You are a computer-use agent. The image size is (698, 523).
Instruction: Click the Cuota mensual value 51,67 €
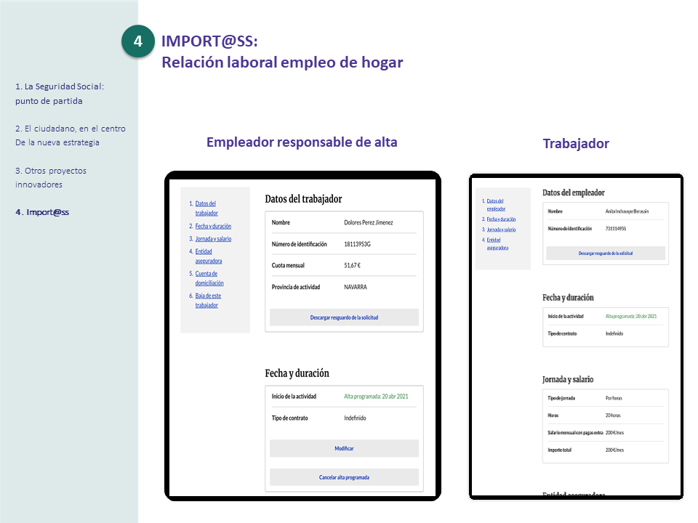coord(352,266)
